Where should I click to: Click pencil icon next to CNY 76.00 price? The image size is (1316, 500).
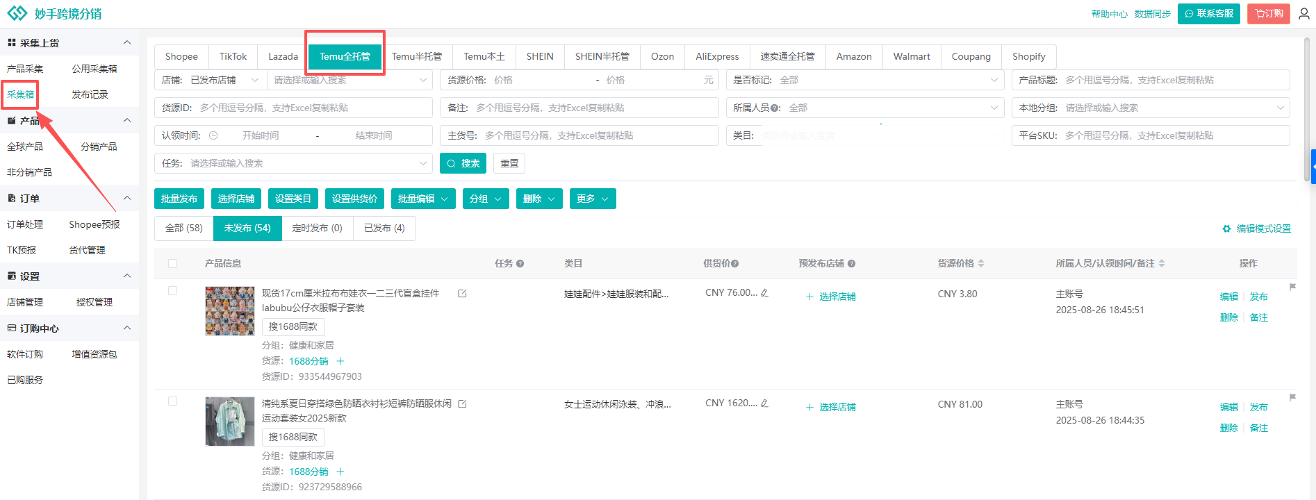[x=765, y=293]
